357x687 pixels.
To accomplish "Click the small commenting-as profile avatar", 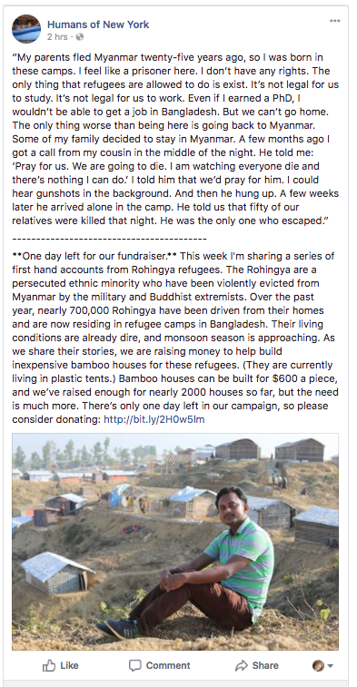I will pyautogui.click(x=319, y=666).
